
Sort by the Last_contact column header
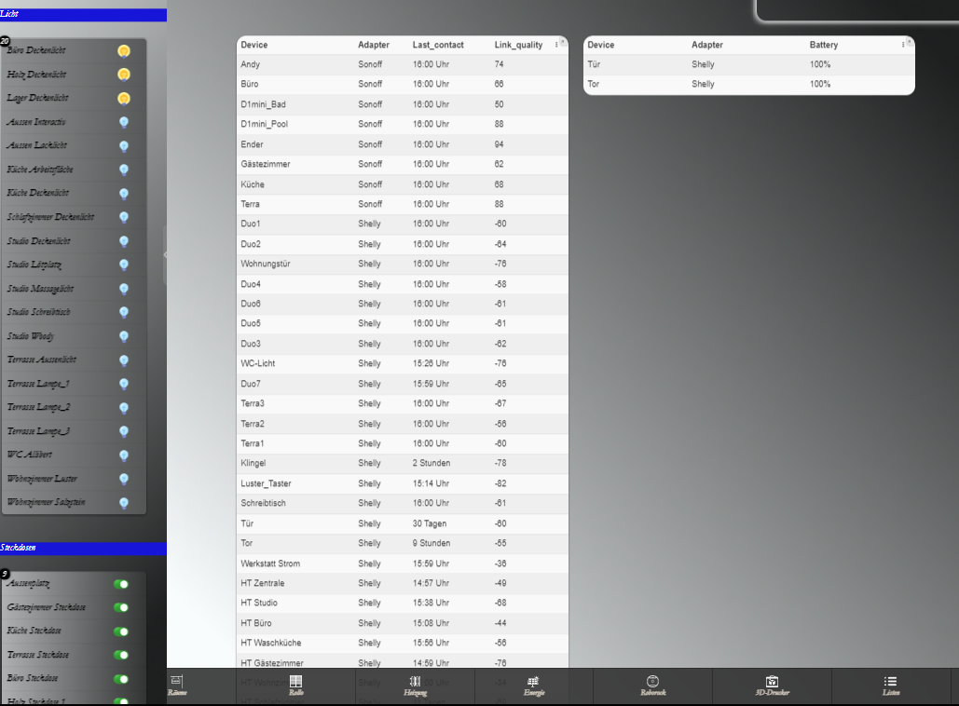point(440,45)
